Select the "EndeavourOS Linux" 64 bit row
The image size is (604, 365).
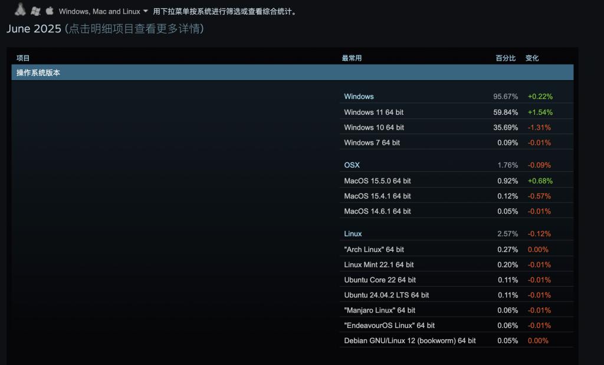click(457, 326)
